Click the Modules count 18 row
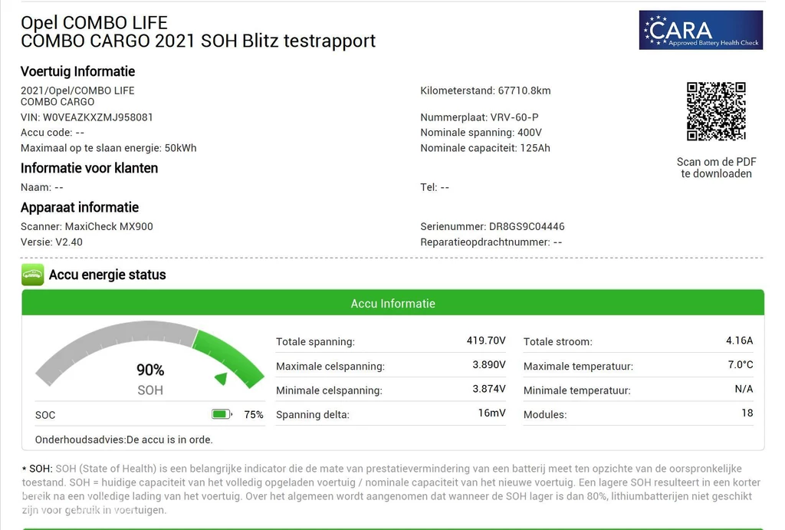The image size is (785, 530). pos(638,414)
